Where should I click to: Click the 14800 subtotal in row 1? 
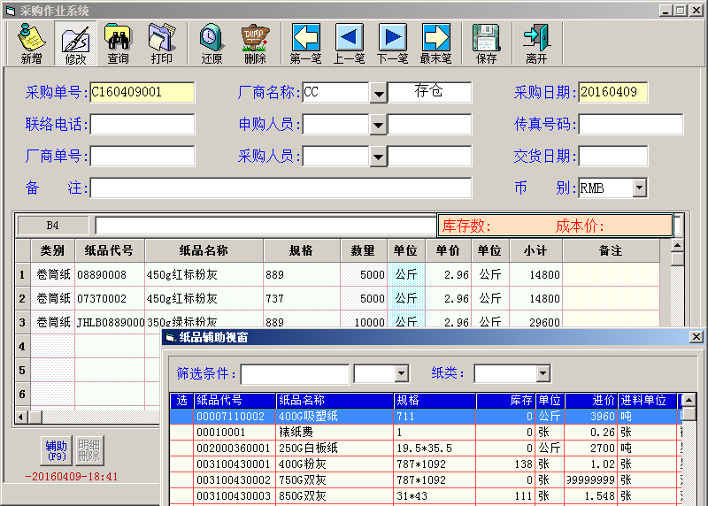536,274
